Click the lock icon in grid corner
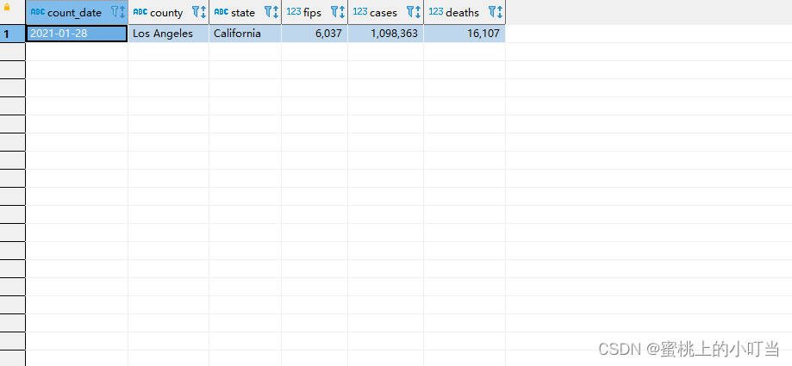This screenshot has height=366, width=792. (7, 8)
